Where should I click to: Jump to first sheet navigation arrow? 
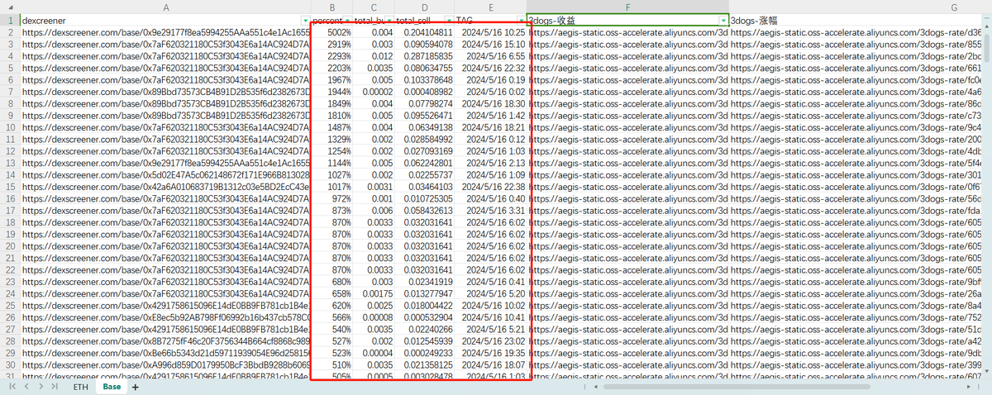pyautogui.click(x=12, y=387)
